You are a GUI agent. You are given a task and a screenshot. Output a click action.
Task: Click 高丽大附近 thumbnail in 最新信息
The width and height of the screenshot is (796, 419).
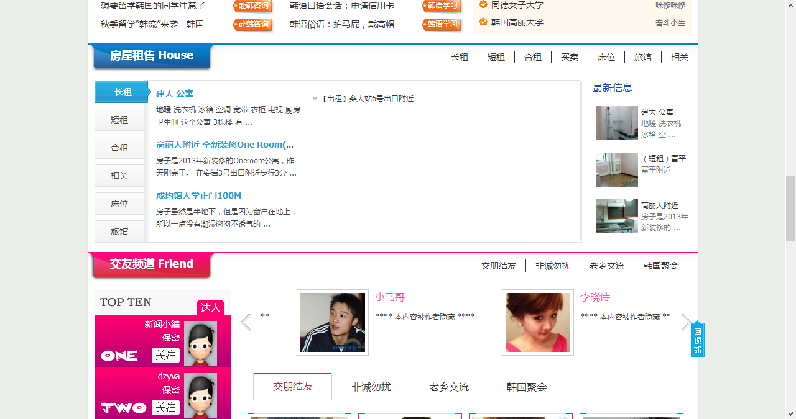pos(617,216)
